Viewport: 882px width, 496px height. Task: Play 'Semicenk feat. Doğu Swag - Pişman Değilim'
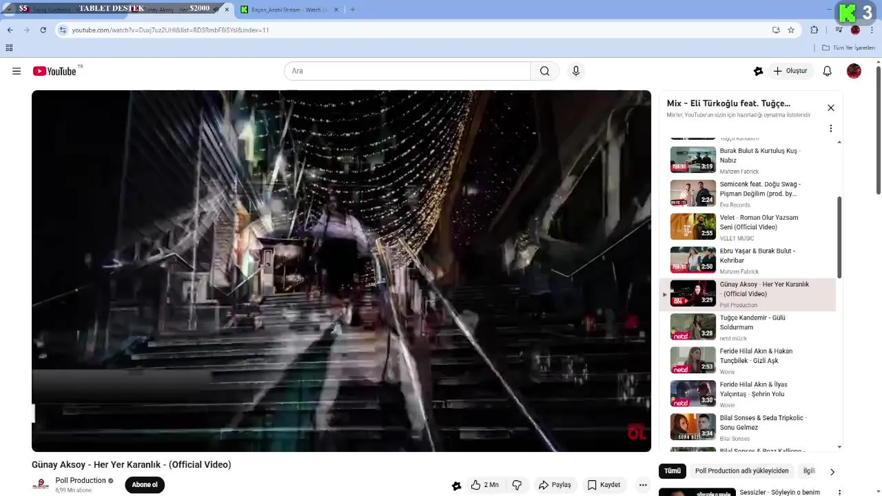coord(748,194)
